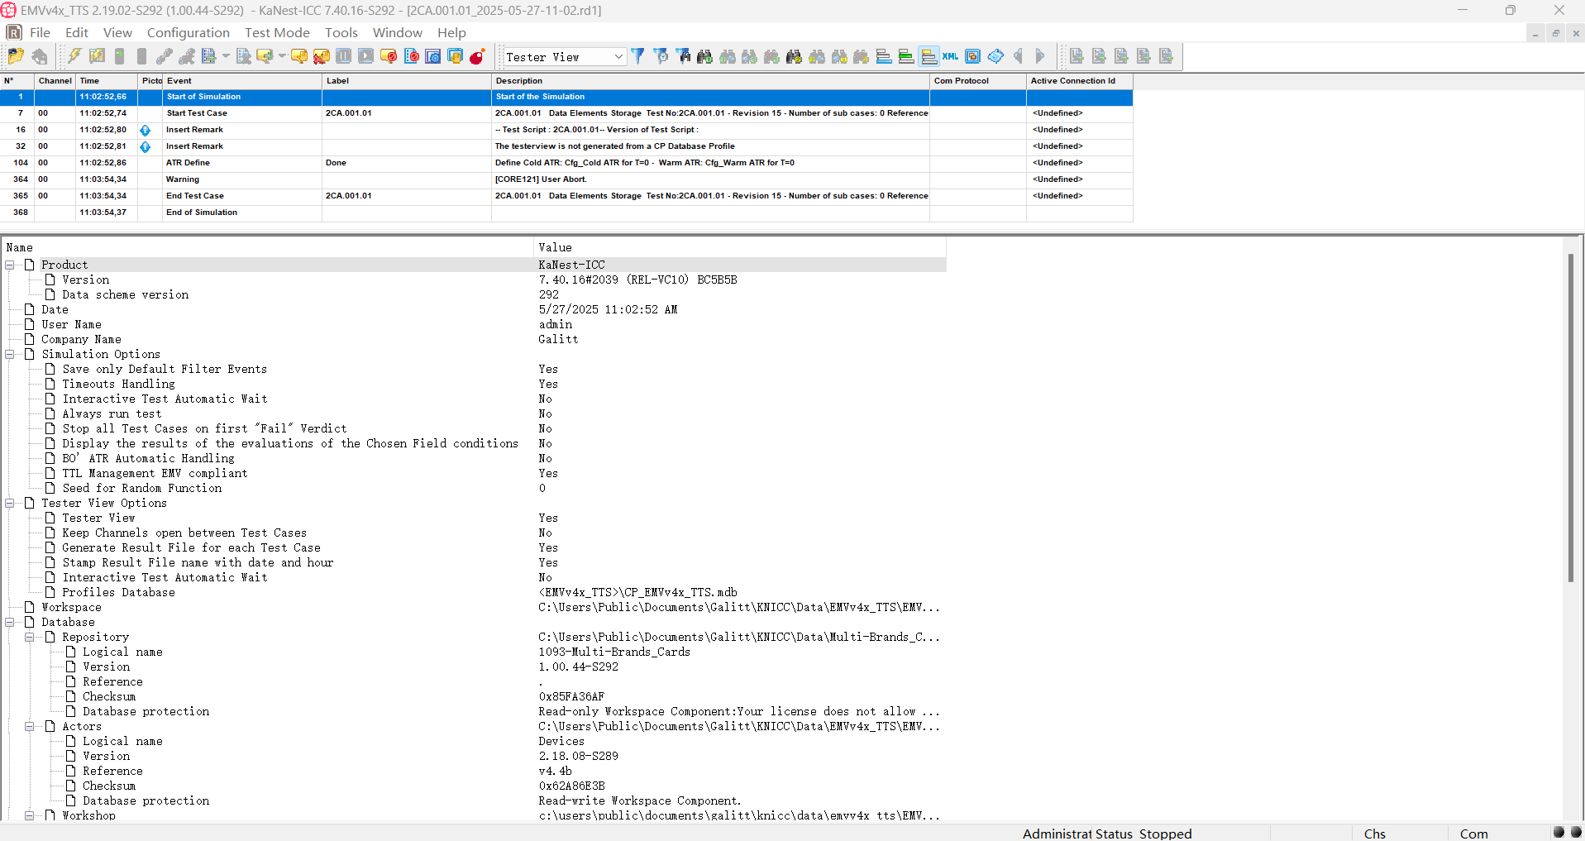Click the red bomb icon in toolbar

click(477, 56)
